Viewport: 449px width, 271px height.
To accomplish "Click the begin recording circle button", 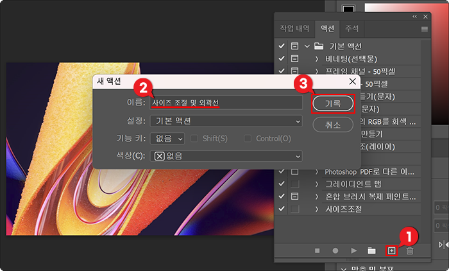I will click(x=335, y=251).
